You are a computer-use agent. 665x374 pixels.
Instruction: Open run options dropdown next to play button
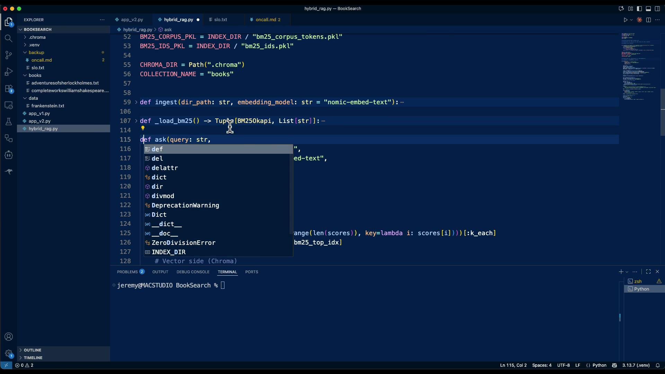(631, 20)
